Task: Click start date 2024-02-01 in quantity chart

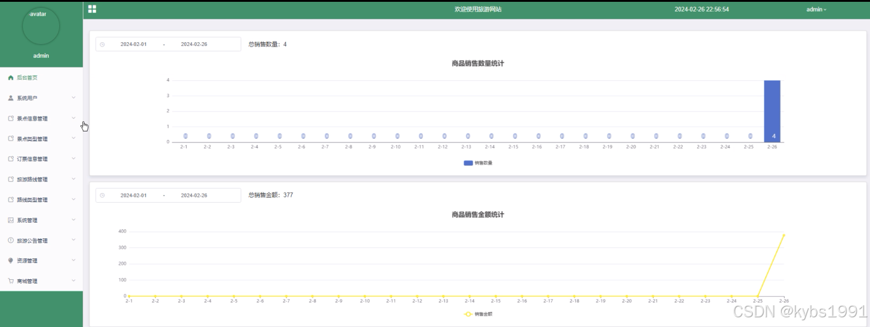Action: pos(134,44)
